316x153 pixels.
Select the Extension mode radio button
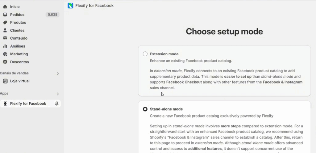click(x=145, y=54)
